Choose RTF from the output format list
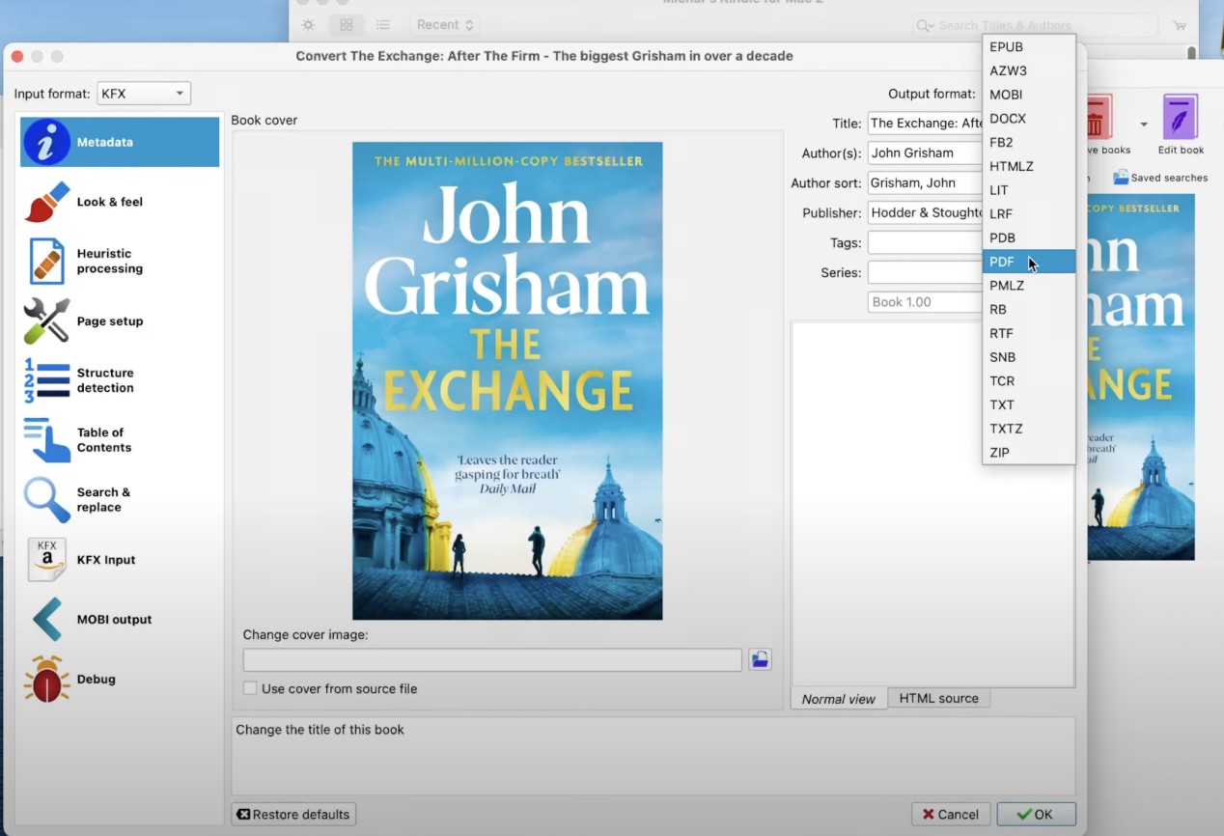The height and width of the screenshot is (836, 1224). click(x=1029, y=333)
